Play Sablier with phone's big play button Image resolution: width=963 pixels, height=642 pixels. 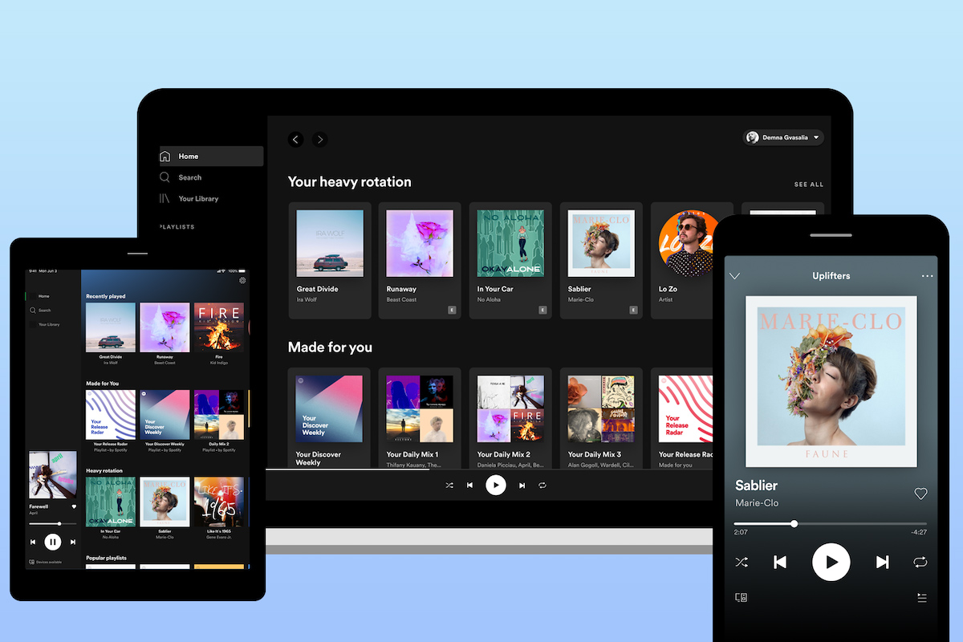click(x=831, y=562)
